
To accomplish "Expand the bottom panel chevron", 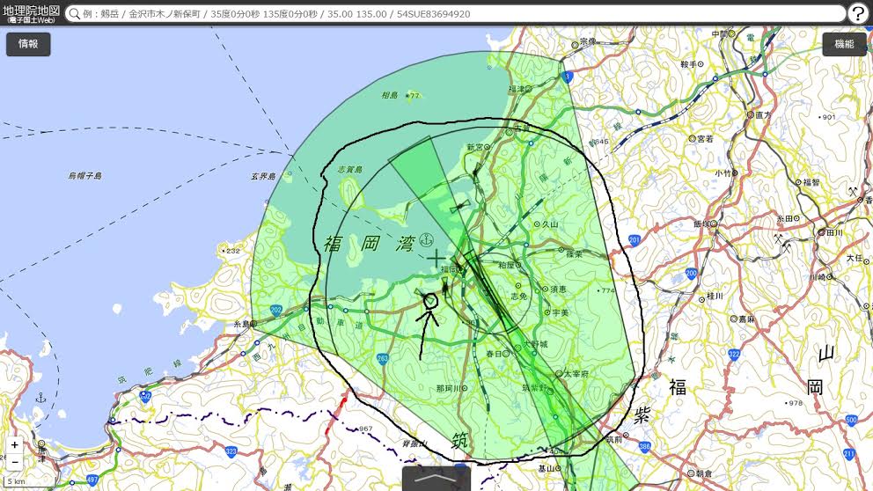I will 436,480.
